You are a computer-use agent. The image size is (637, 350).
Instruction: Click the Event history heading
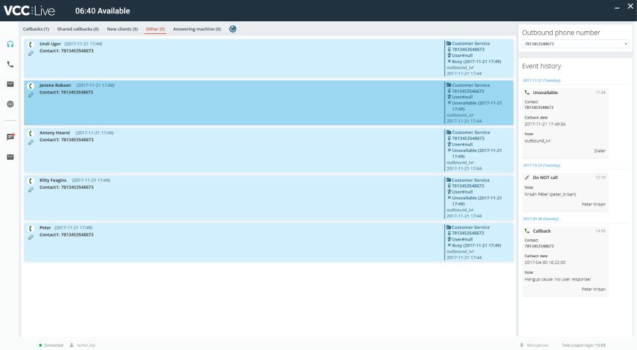541,66
